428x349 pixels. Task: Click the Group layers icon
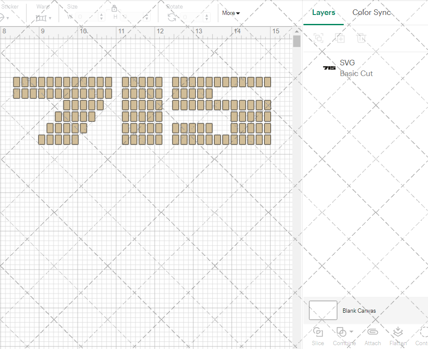(318, 38)
